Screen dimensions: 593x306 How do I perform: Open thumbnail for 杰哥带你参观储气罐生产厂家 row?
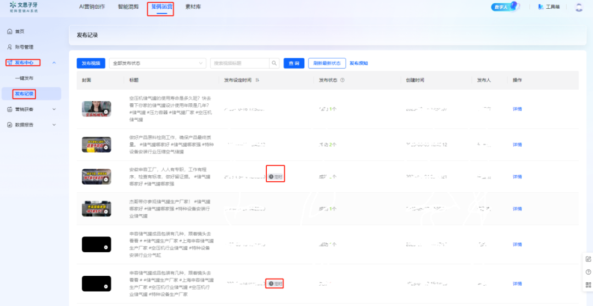(x=97, y=209)
